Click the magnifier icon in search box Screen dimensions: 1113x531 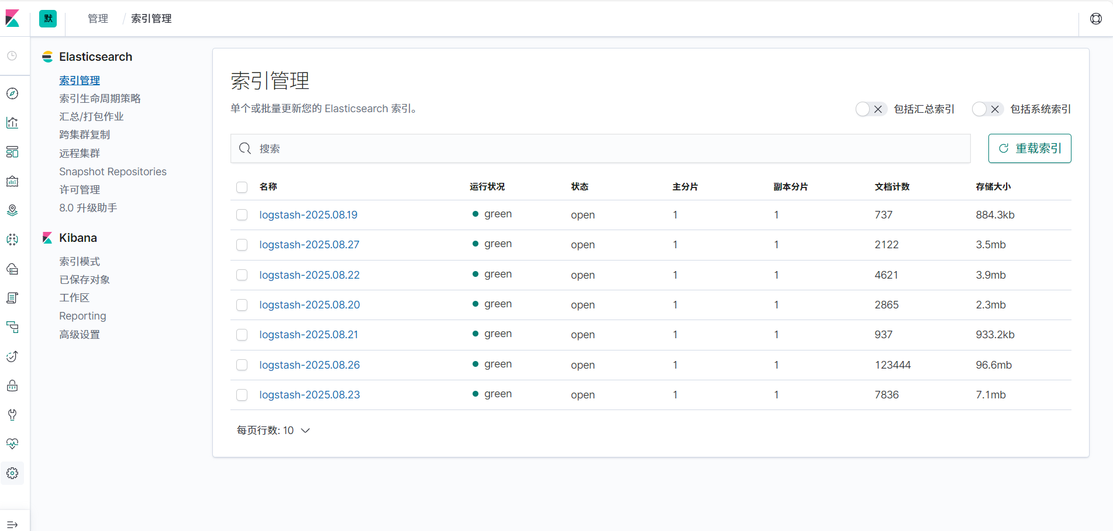tap(245, 148)
